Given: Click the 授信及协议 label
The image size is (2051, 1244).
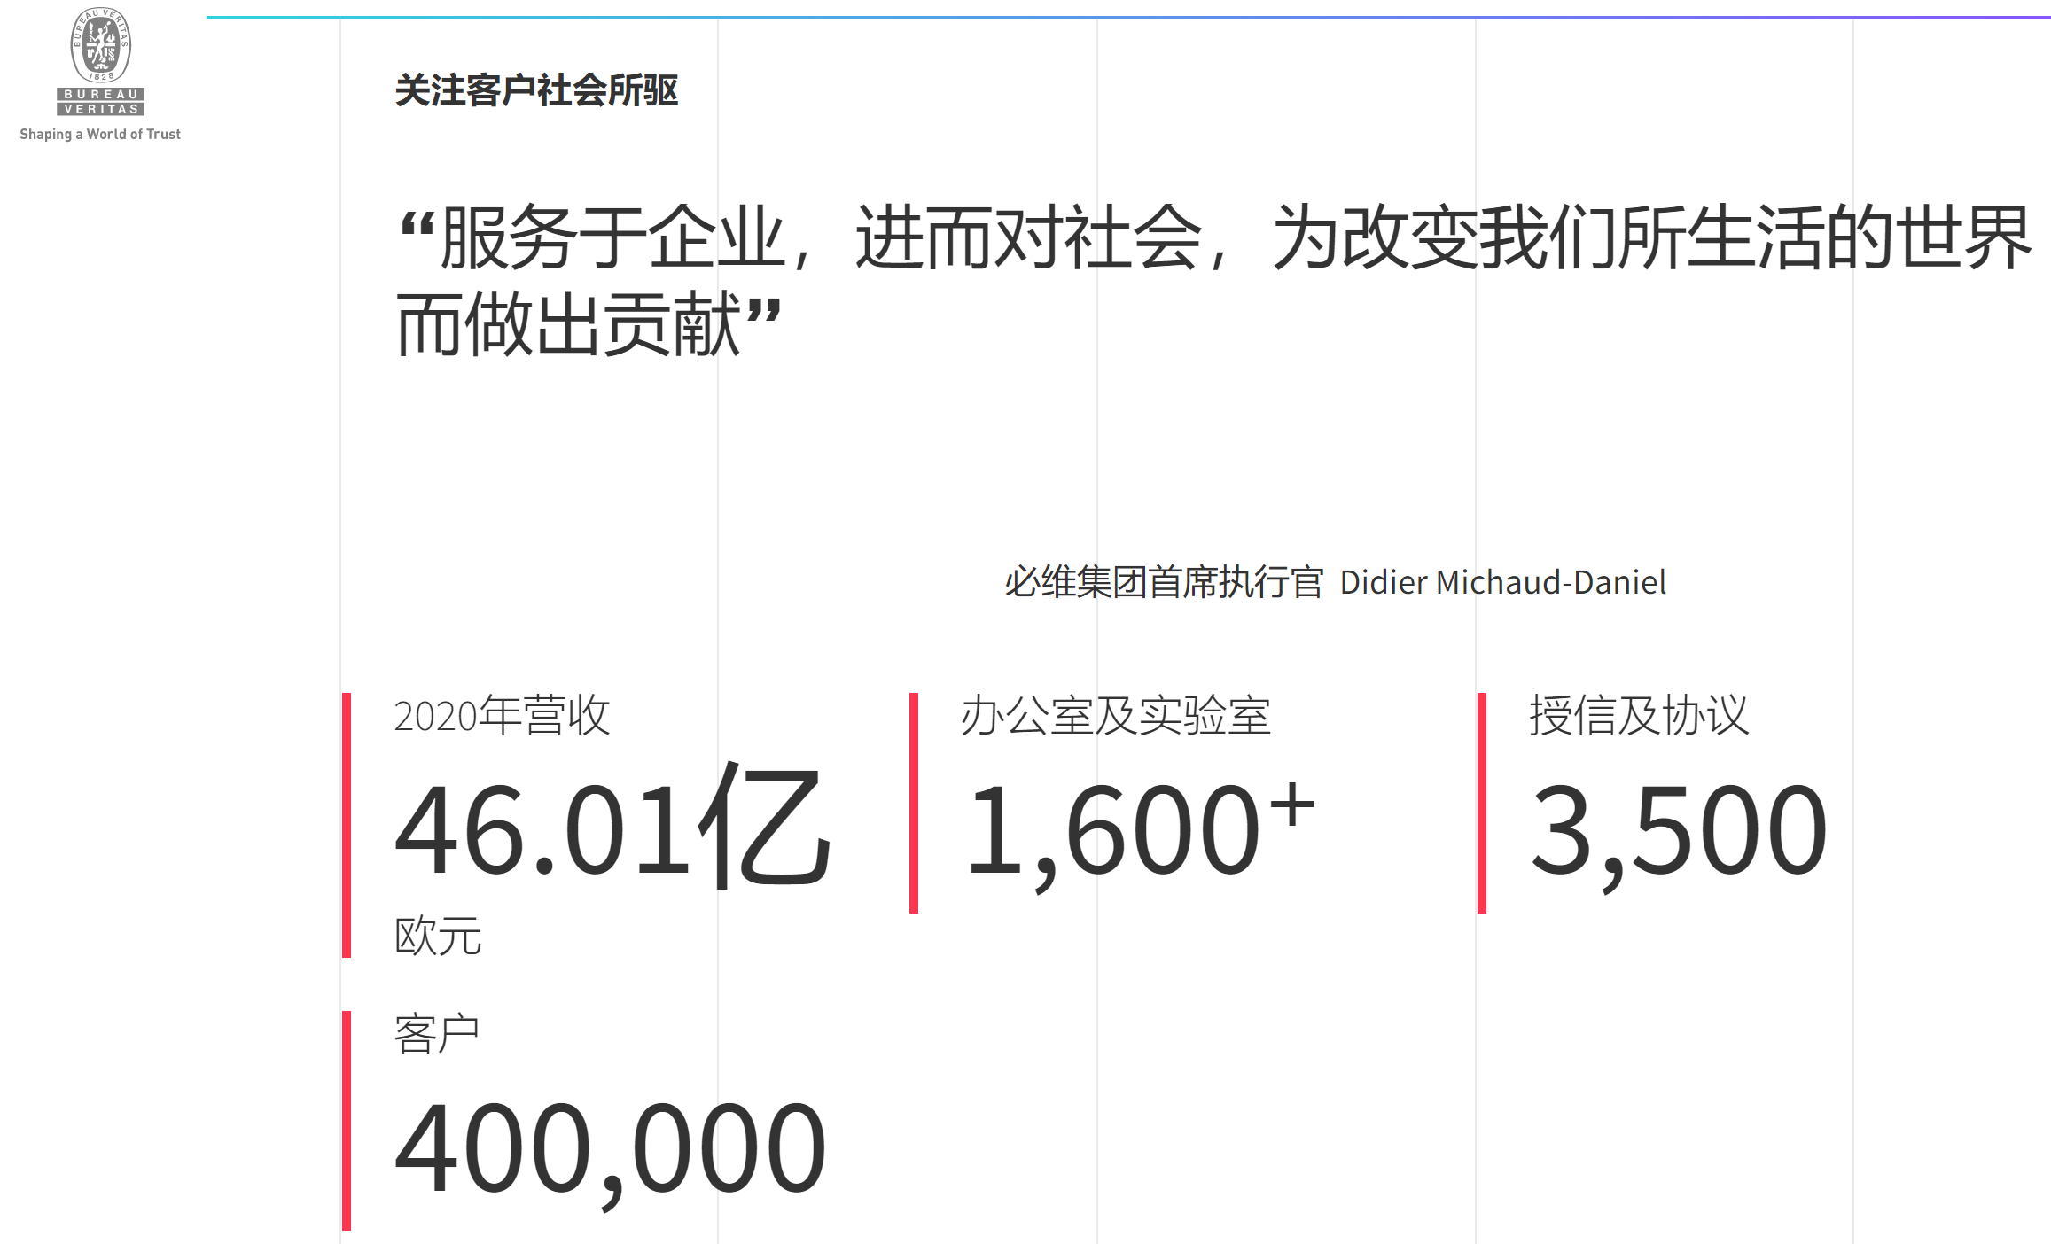Looking at the screenshot, I should (1639, 715).
